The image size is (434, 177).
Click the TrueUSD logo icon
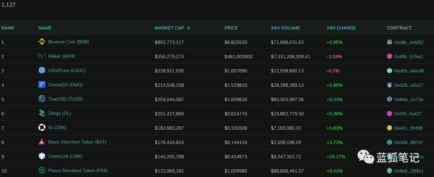pyautogui.click(x=42, y=99)
